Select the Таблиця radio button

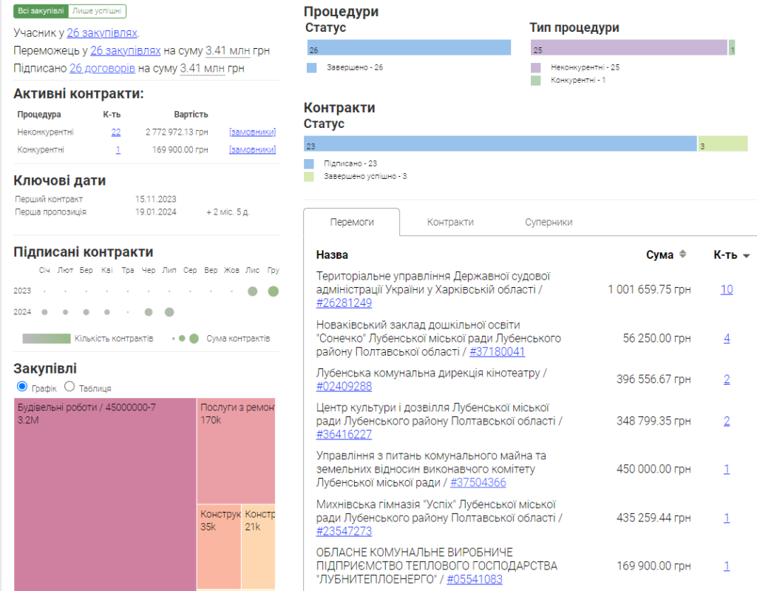[69, 387]
